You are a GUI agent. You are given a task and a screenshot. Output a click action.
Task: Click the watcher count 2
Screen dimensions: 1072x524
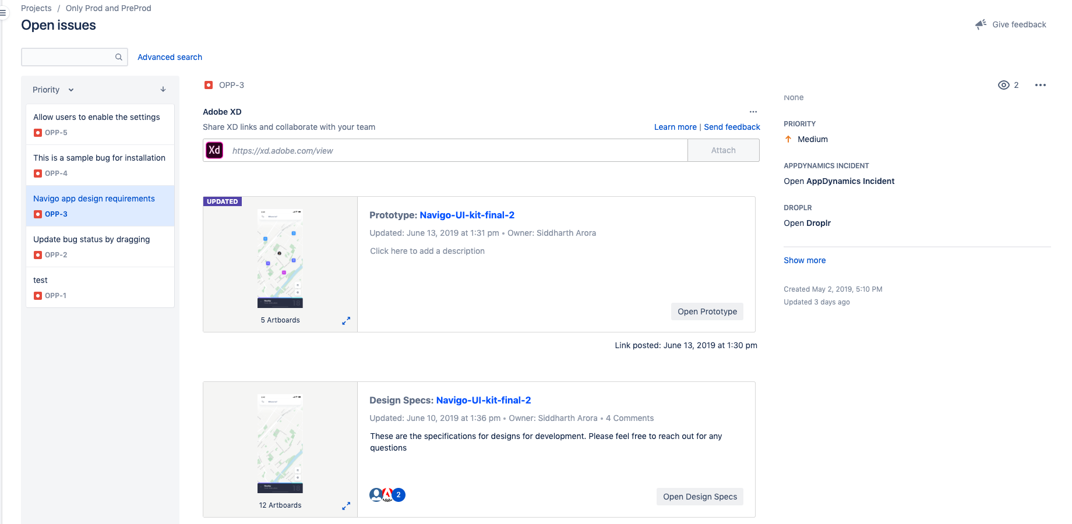[1016, 85]
